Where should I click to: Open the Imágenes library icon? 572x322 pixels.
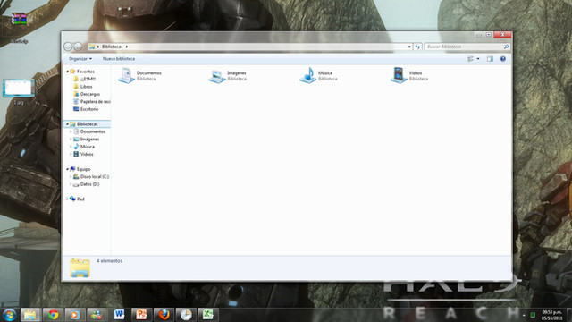217,76
